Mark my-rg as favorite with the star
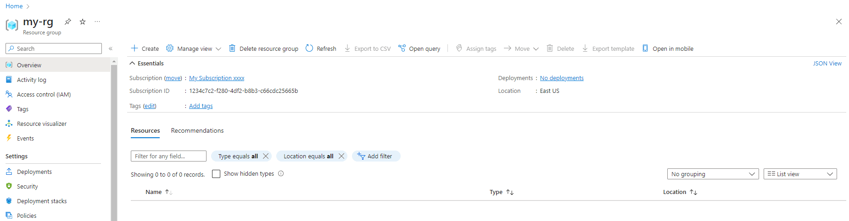 pos(83,22)
